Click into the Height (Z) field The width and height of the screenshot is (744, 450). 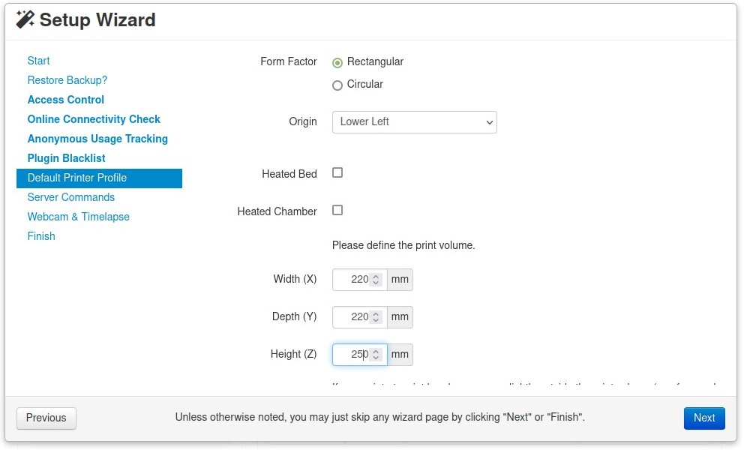click(x=352, y=355)
